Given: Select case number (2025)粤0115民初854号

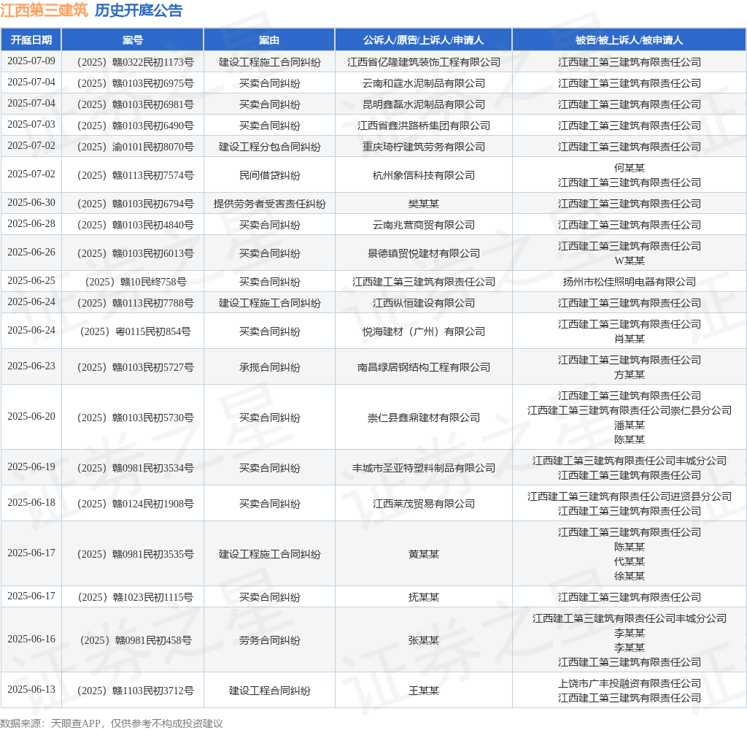Looking at the screenshot, I should point(135,332).
